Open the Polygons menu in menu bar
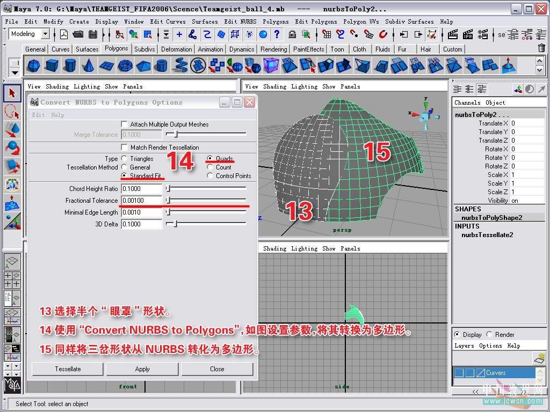Image resolution: width=550 pixels, height=412 pixels. pos(276,21)
